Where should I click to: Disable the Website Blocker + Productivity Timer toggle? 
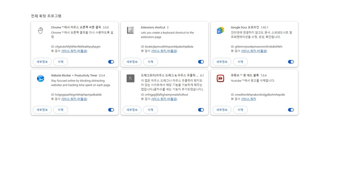tap(111, 110)
